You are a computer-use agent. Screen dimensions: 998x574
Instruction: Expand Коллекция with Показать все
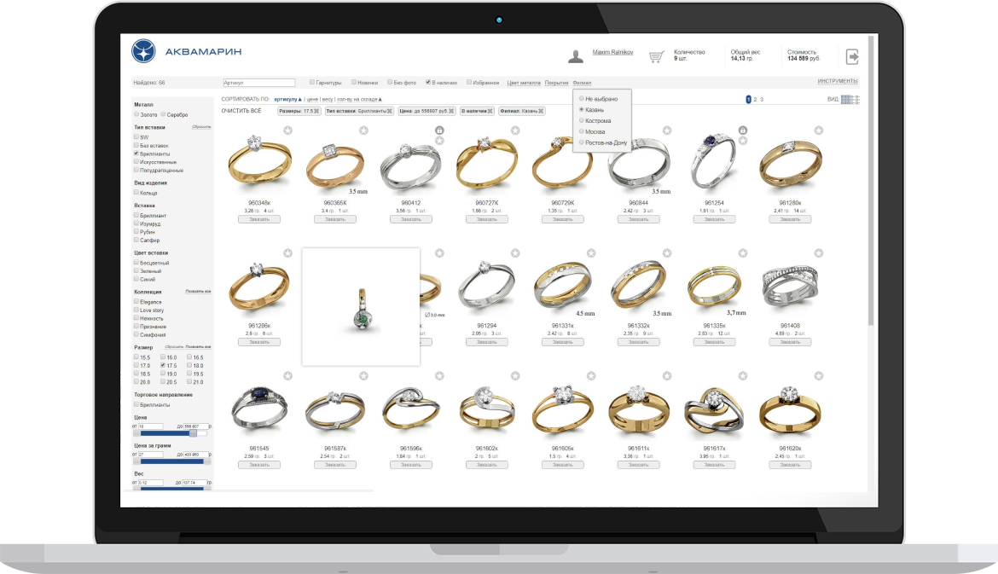pyautogui.click(x=198, y=292)
